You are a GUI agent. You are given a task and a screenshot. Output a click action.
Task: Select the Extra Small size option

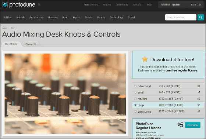(135, 86)
